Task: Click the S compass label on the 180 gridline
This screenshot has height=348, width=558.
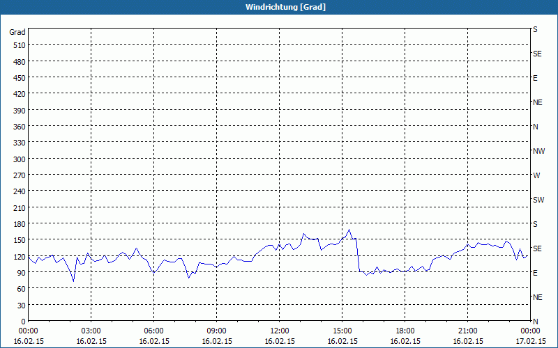Action: point(535,224)
